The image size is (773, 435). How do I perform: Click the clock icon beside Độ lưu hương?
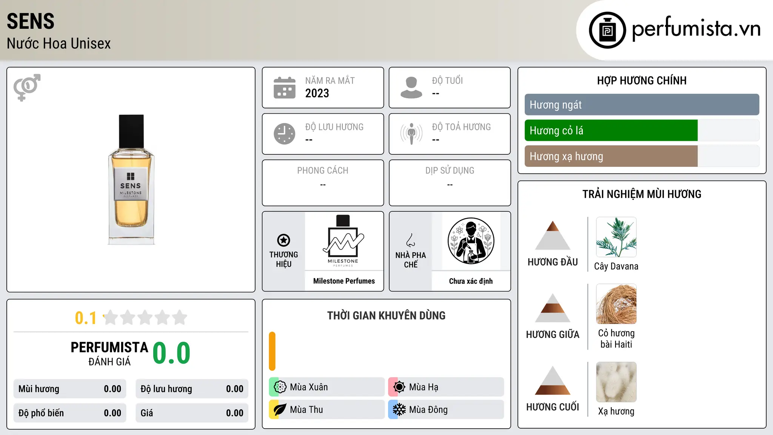[x=285, y=134]
